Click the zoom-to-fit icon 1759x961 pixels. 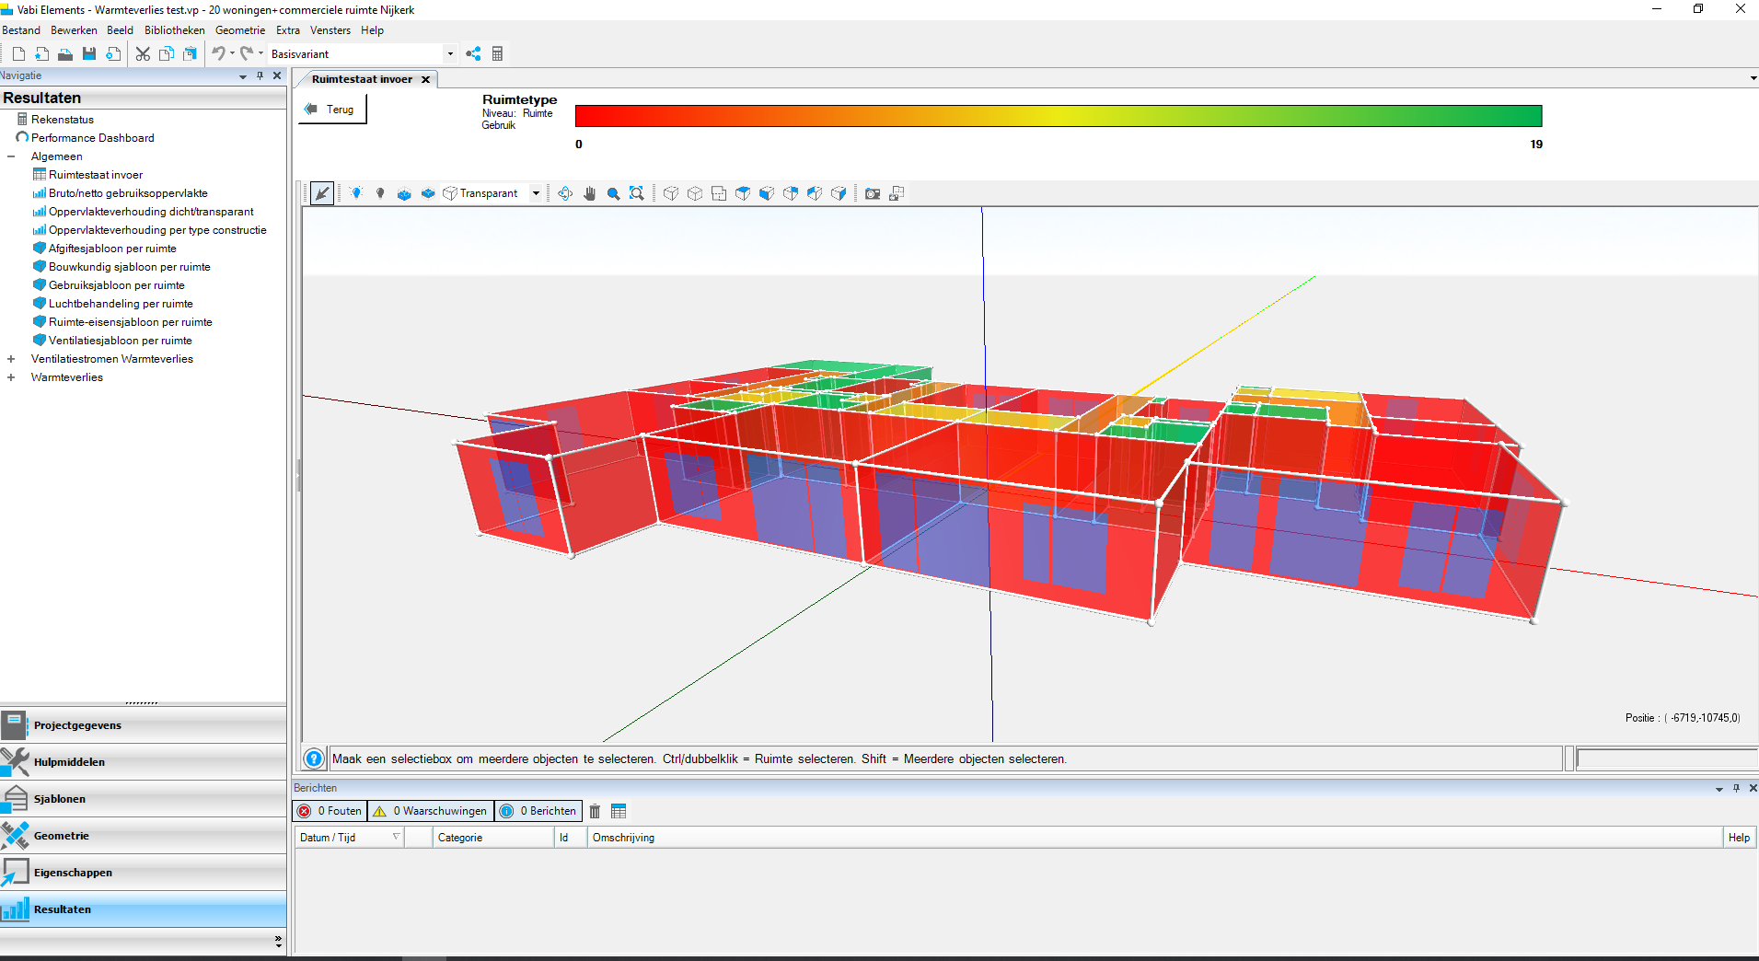[636, 193]
